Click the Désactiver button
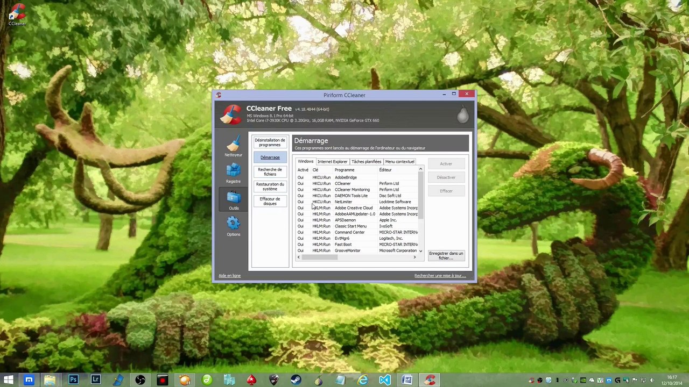Image resolution: width=689 pixels, height=387 pixels. 446,177
